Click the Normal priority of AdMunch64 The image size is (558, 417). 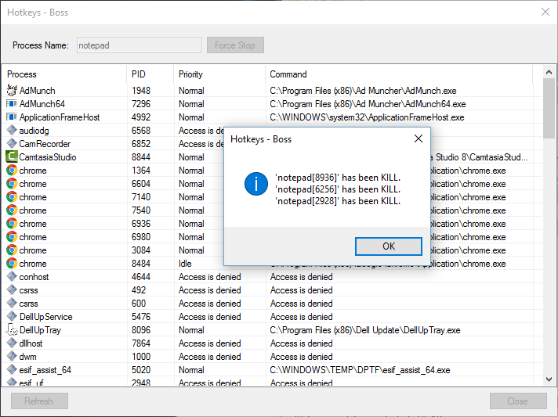tap(191, 104)
